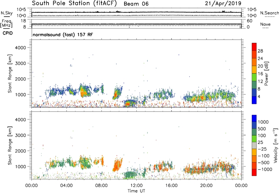Click the '-25' velocity colorbar tick label
This screenshot has width=279, height=193.
(262, 149)
